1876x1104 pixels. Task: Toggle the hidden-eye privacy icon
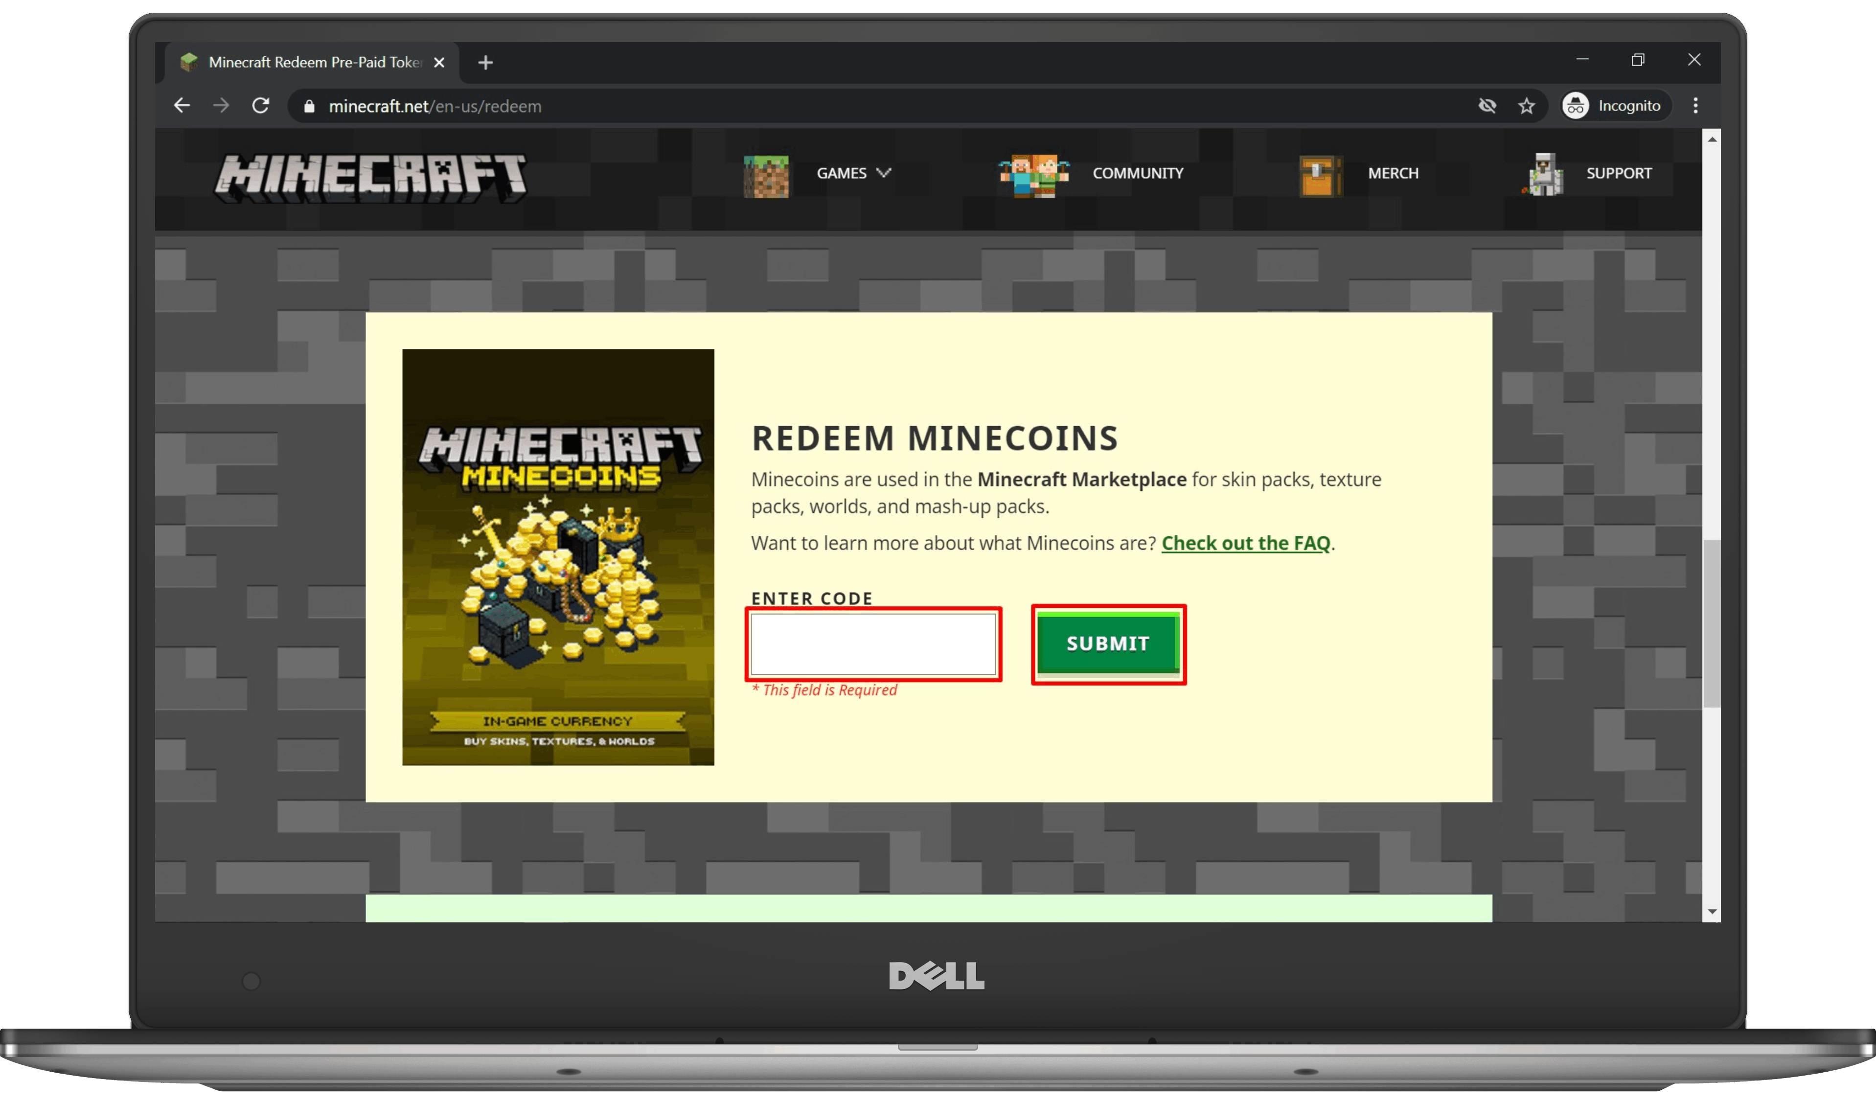click(x=1487, y=106)
